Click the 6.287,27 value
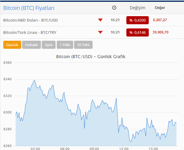 (160, 20)
